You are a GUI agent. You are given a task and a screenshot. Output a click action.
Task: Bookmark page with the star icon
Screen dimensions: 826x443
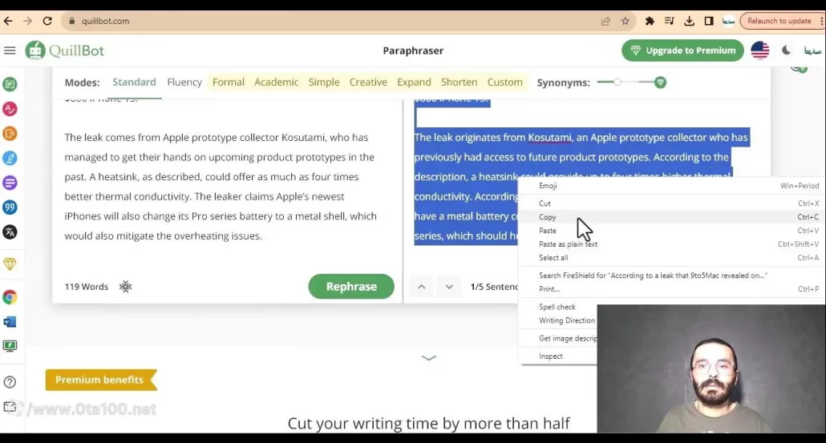coord(626,21)
